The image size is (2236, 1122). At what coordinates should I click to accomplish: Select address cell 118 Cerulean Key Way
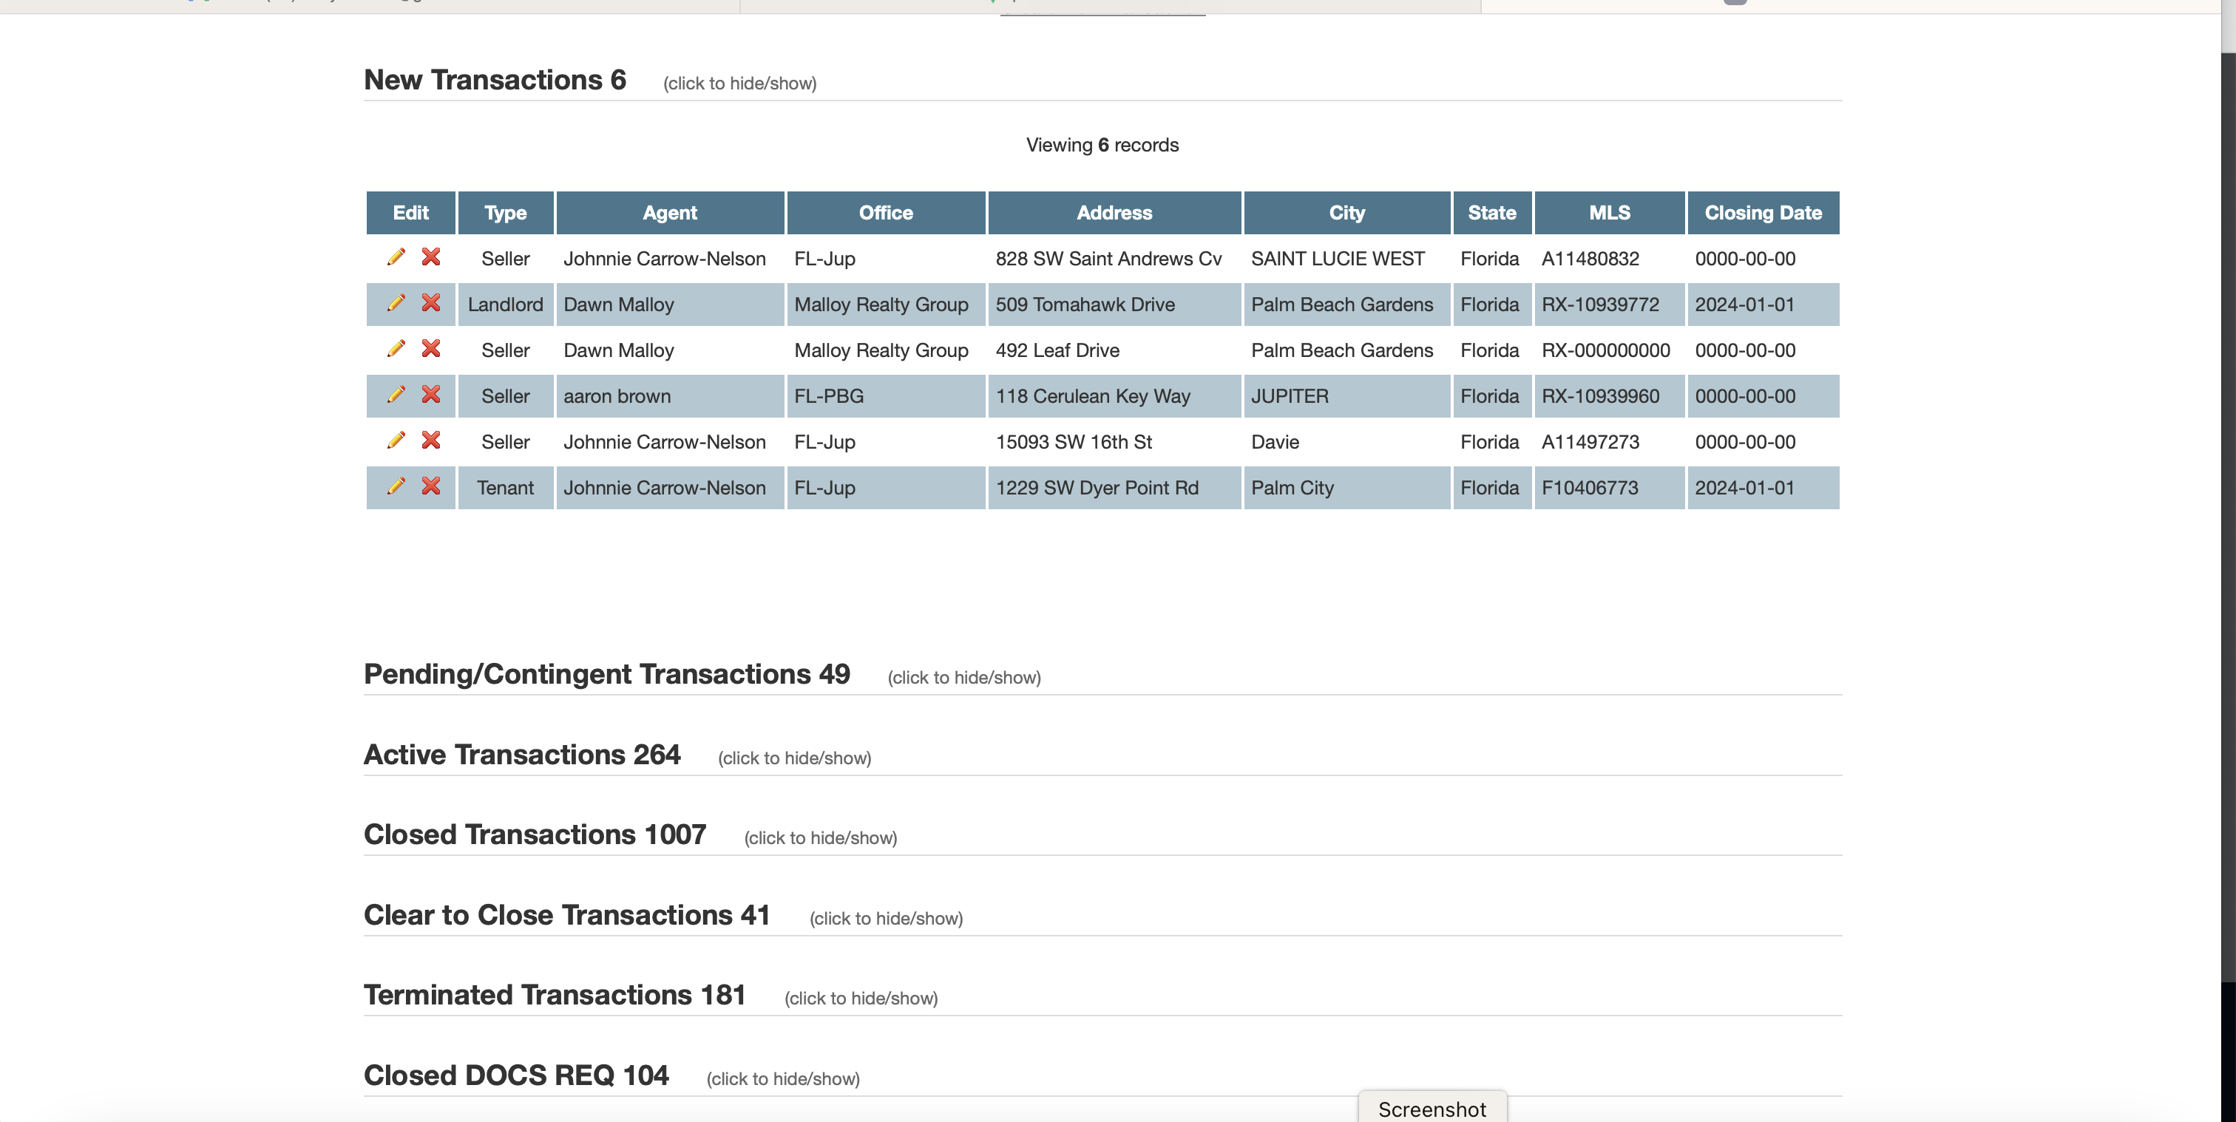tap(1114, 397)
